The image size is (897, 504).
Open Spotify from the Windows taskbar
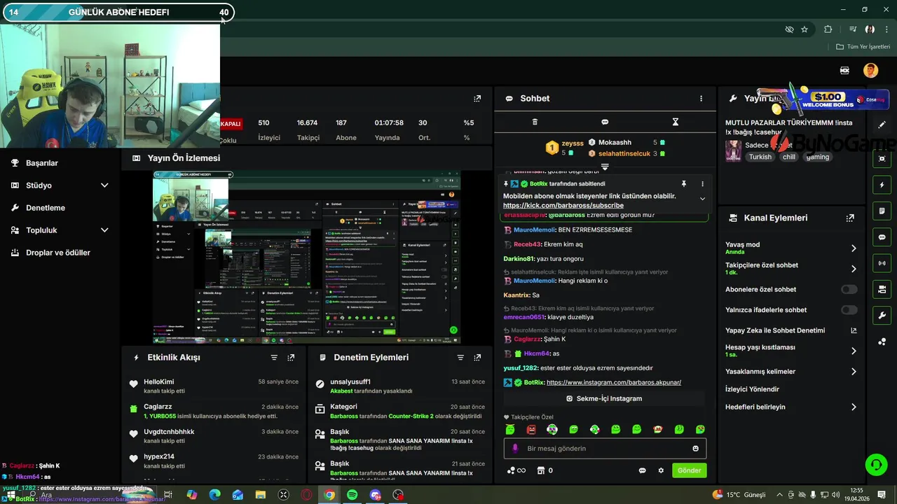pos(352,495)
